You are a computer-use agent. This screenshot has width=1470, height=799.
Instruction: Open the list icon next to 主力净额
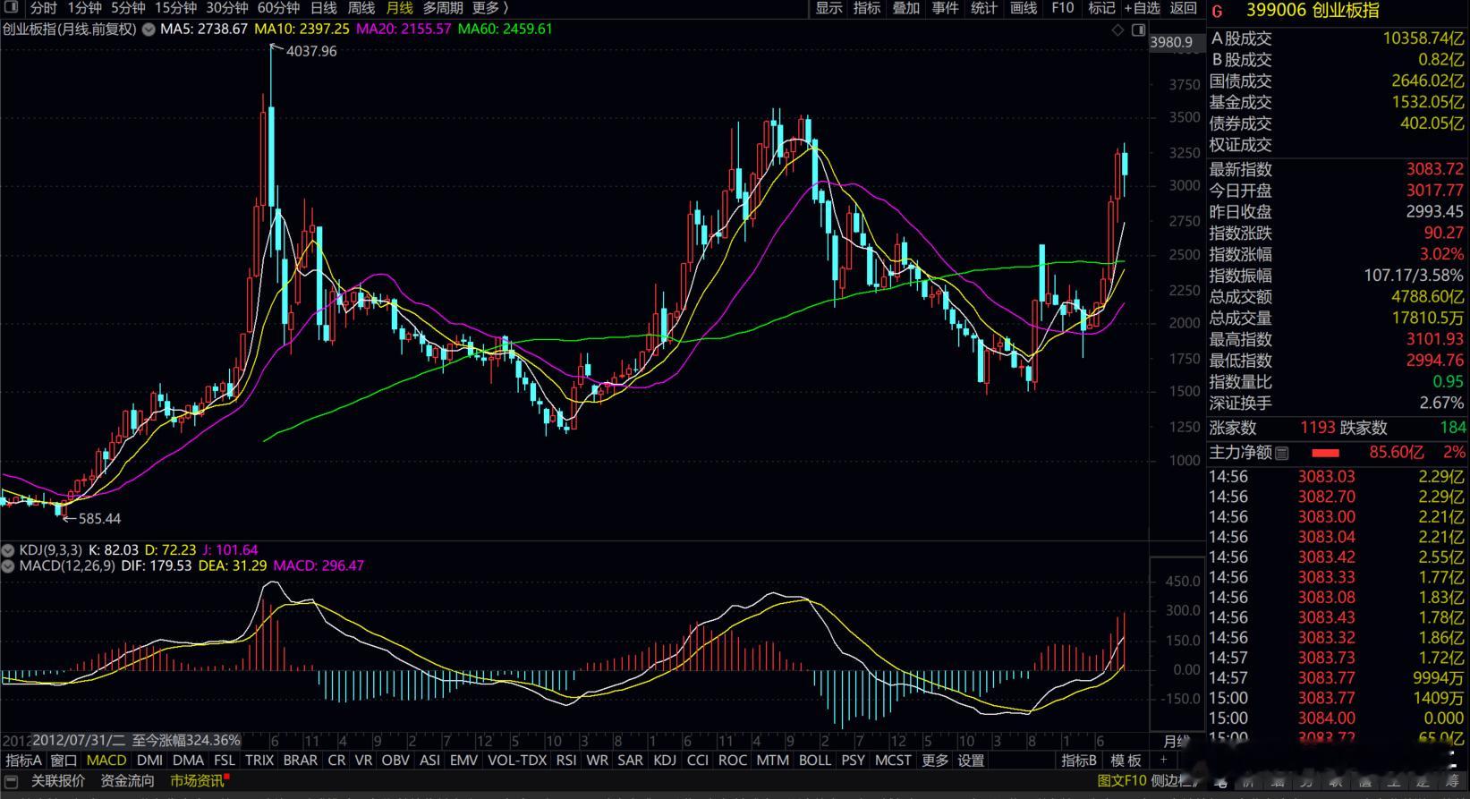point(1282,454)
